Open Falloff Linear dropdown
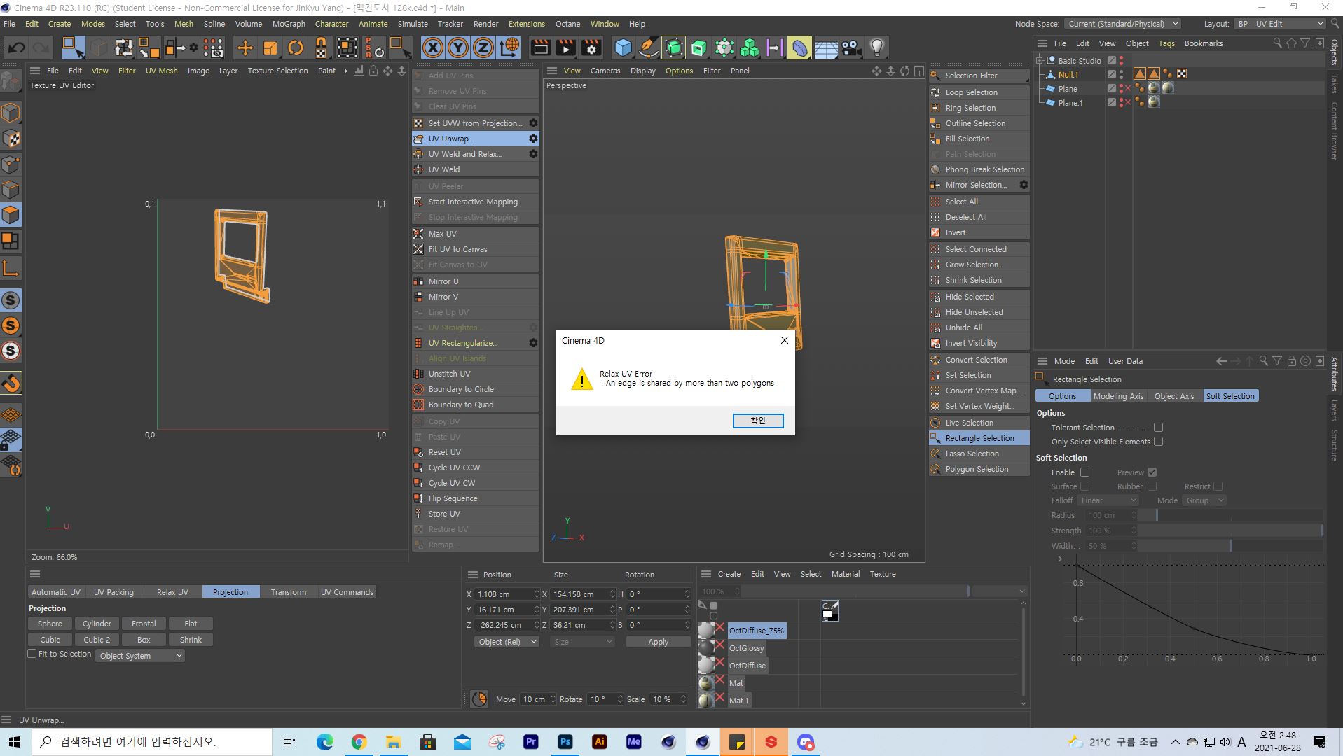This screenshot has height=756, width=1343. coord(1108,500)
